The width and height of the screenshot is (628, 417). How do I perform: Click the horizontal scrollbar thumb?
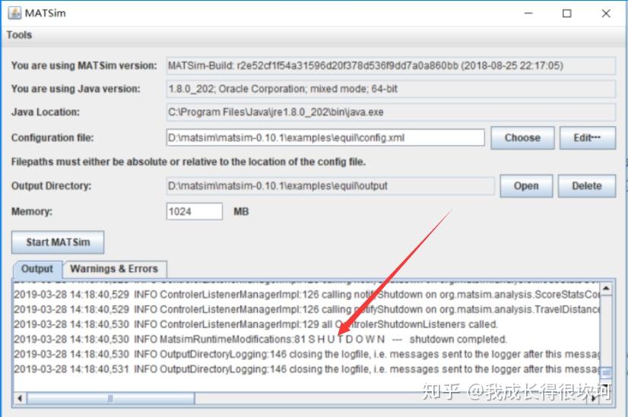[110, 398]
